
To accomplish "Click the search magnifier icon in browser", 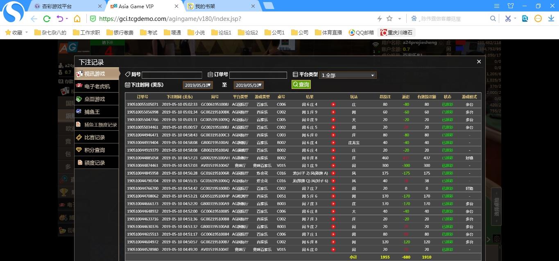I will (x=493, y=19).
